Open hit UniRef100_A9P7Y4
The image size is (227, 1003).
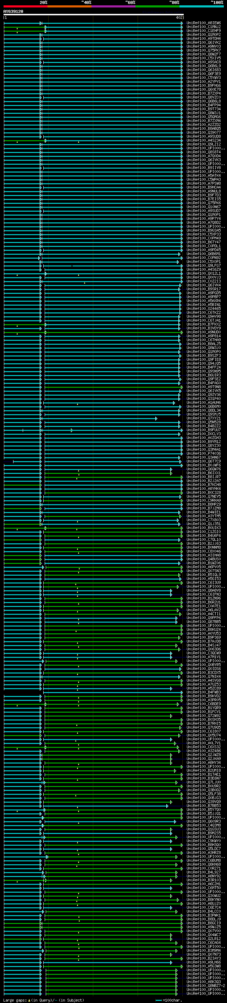(204, 219)
